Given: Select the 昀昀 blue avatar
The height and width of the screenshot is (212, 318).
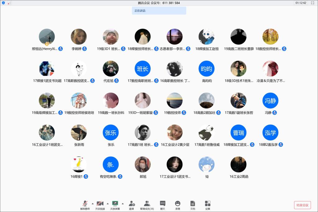Looking at the screenshot, I should click(x=207, y=69).
